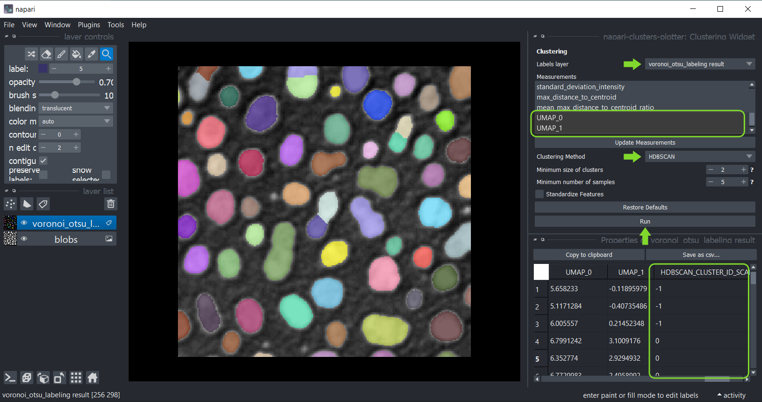Open the Labels layer dropdown

700,64
